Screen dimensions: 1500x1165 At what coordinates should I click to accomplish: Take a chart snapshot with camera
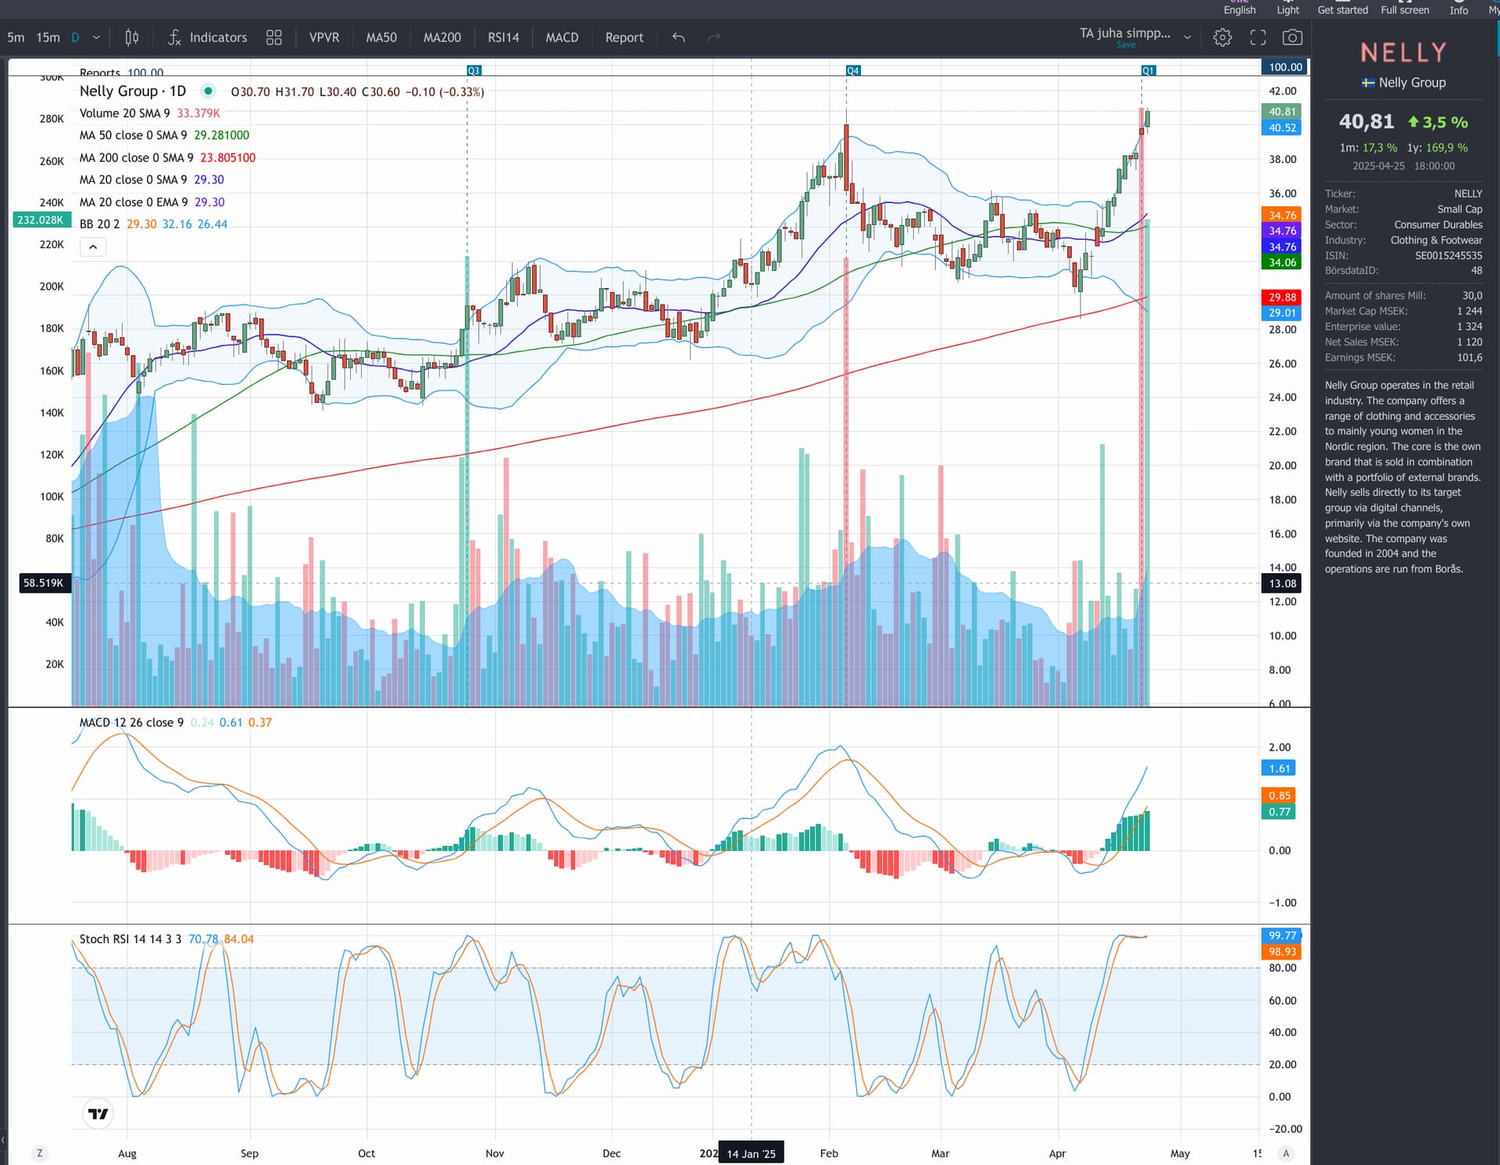pyautogui.click(x=1292, y=37)
